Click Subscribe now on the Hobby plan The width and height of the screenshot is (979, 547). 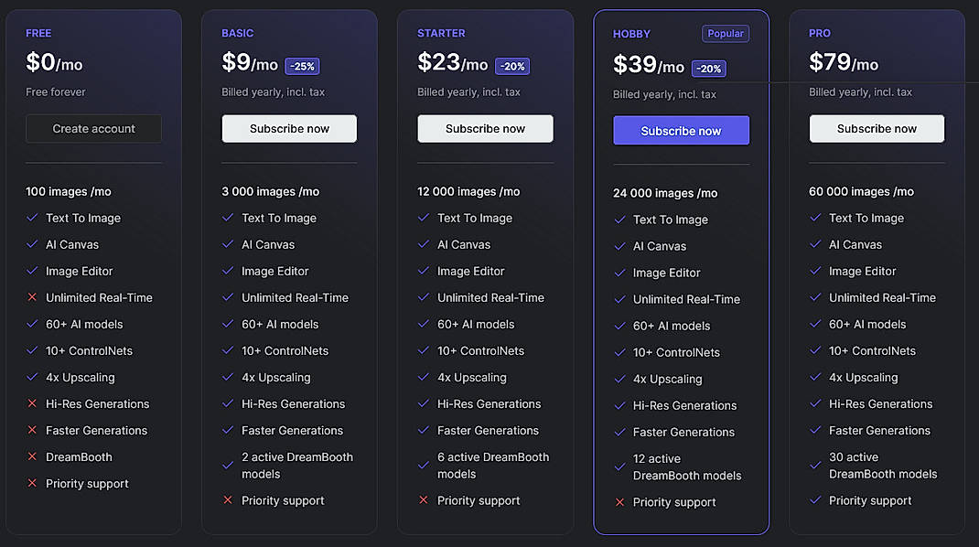pyautogui.click(x=681, y=130)
